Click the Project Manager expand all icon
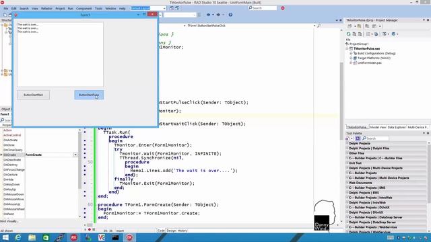The image size is (431, 242). point(354,34)
